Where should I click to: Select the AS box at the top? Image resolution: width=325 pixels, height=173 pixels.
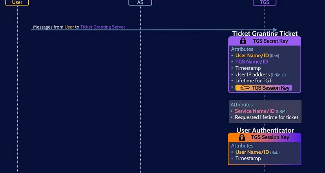tap(140, 2)
